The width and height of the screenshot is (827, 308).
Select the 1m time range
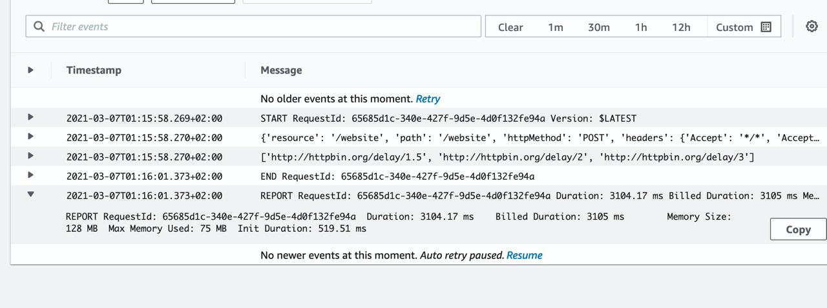(556, 27)
